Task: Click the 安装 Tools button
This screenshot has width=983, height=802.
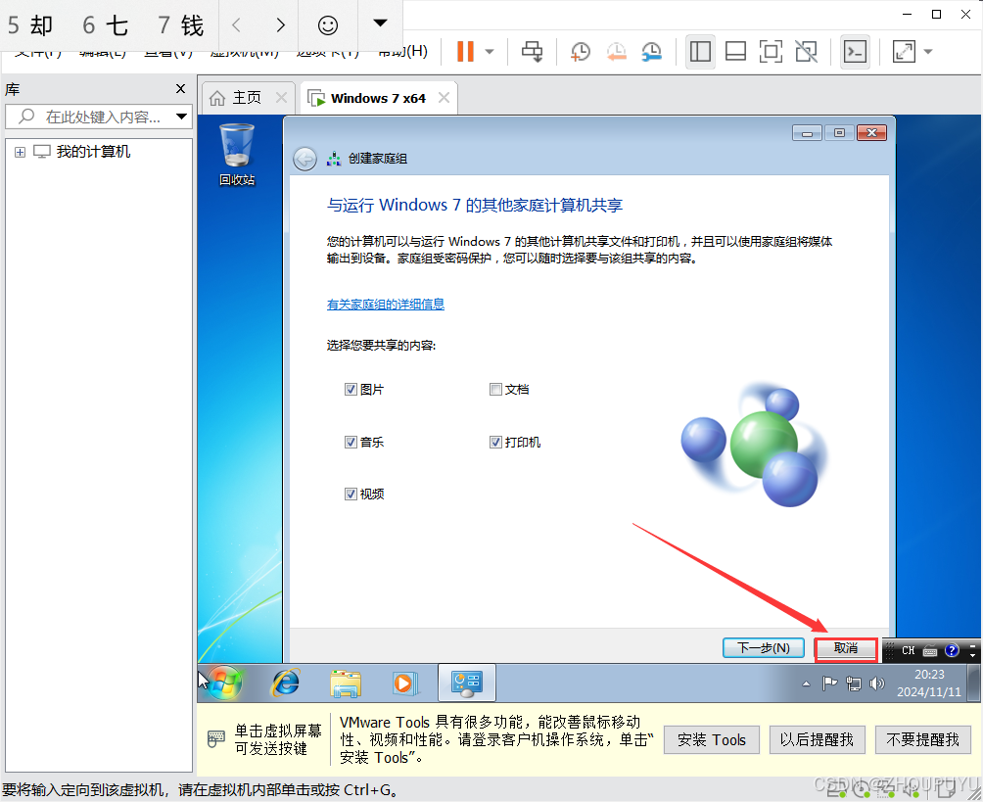Action: (712, 740)
